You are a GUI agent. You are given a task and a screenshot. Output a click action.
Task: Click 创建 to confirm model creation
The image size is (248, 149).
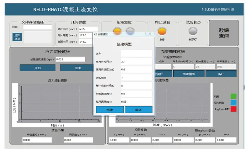click(x=110, y=110)
